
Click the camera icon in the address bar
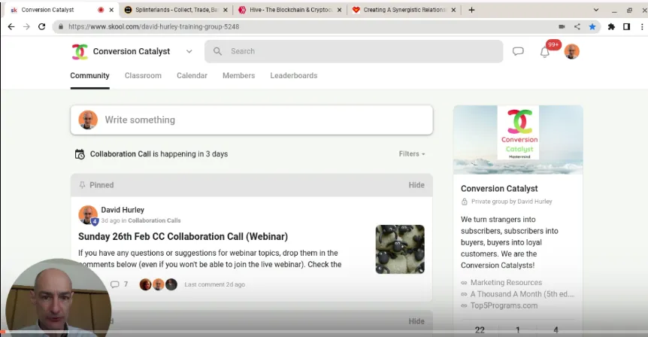562,26
